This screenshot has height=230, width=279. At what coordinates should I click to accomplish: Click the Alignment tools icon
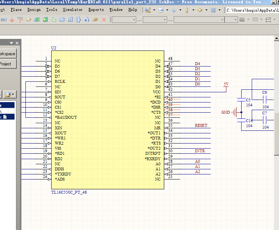161,10
